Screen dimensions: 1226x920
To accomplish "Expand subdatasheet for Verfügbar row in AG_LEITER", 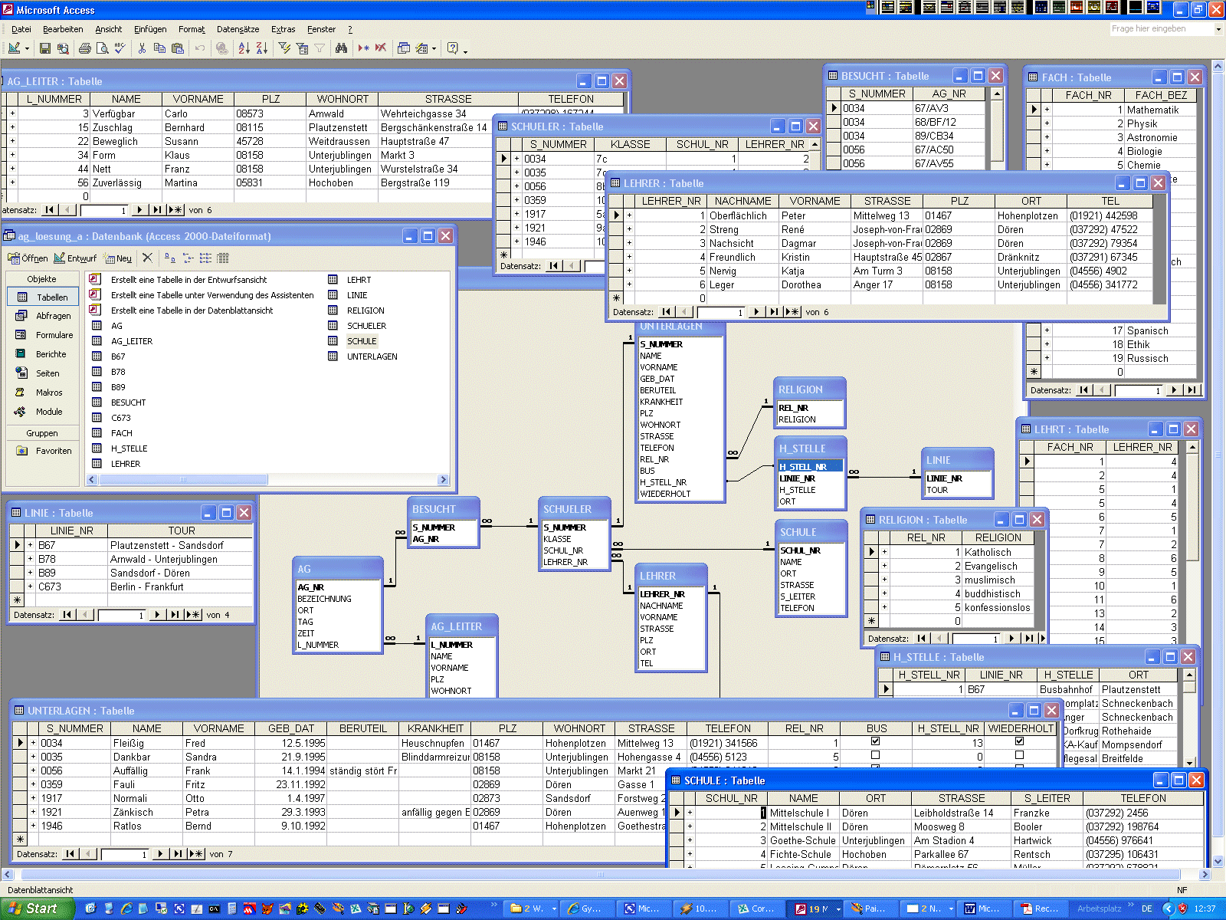I will [x=12, y=113].
